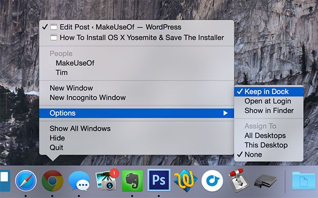Switch to Photoshop in the dock
This screenshot has height=198, width=318.
point(159,181)
